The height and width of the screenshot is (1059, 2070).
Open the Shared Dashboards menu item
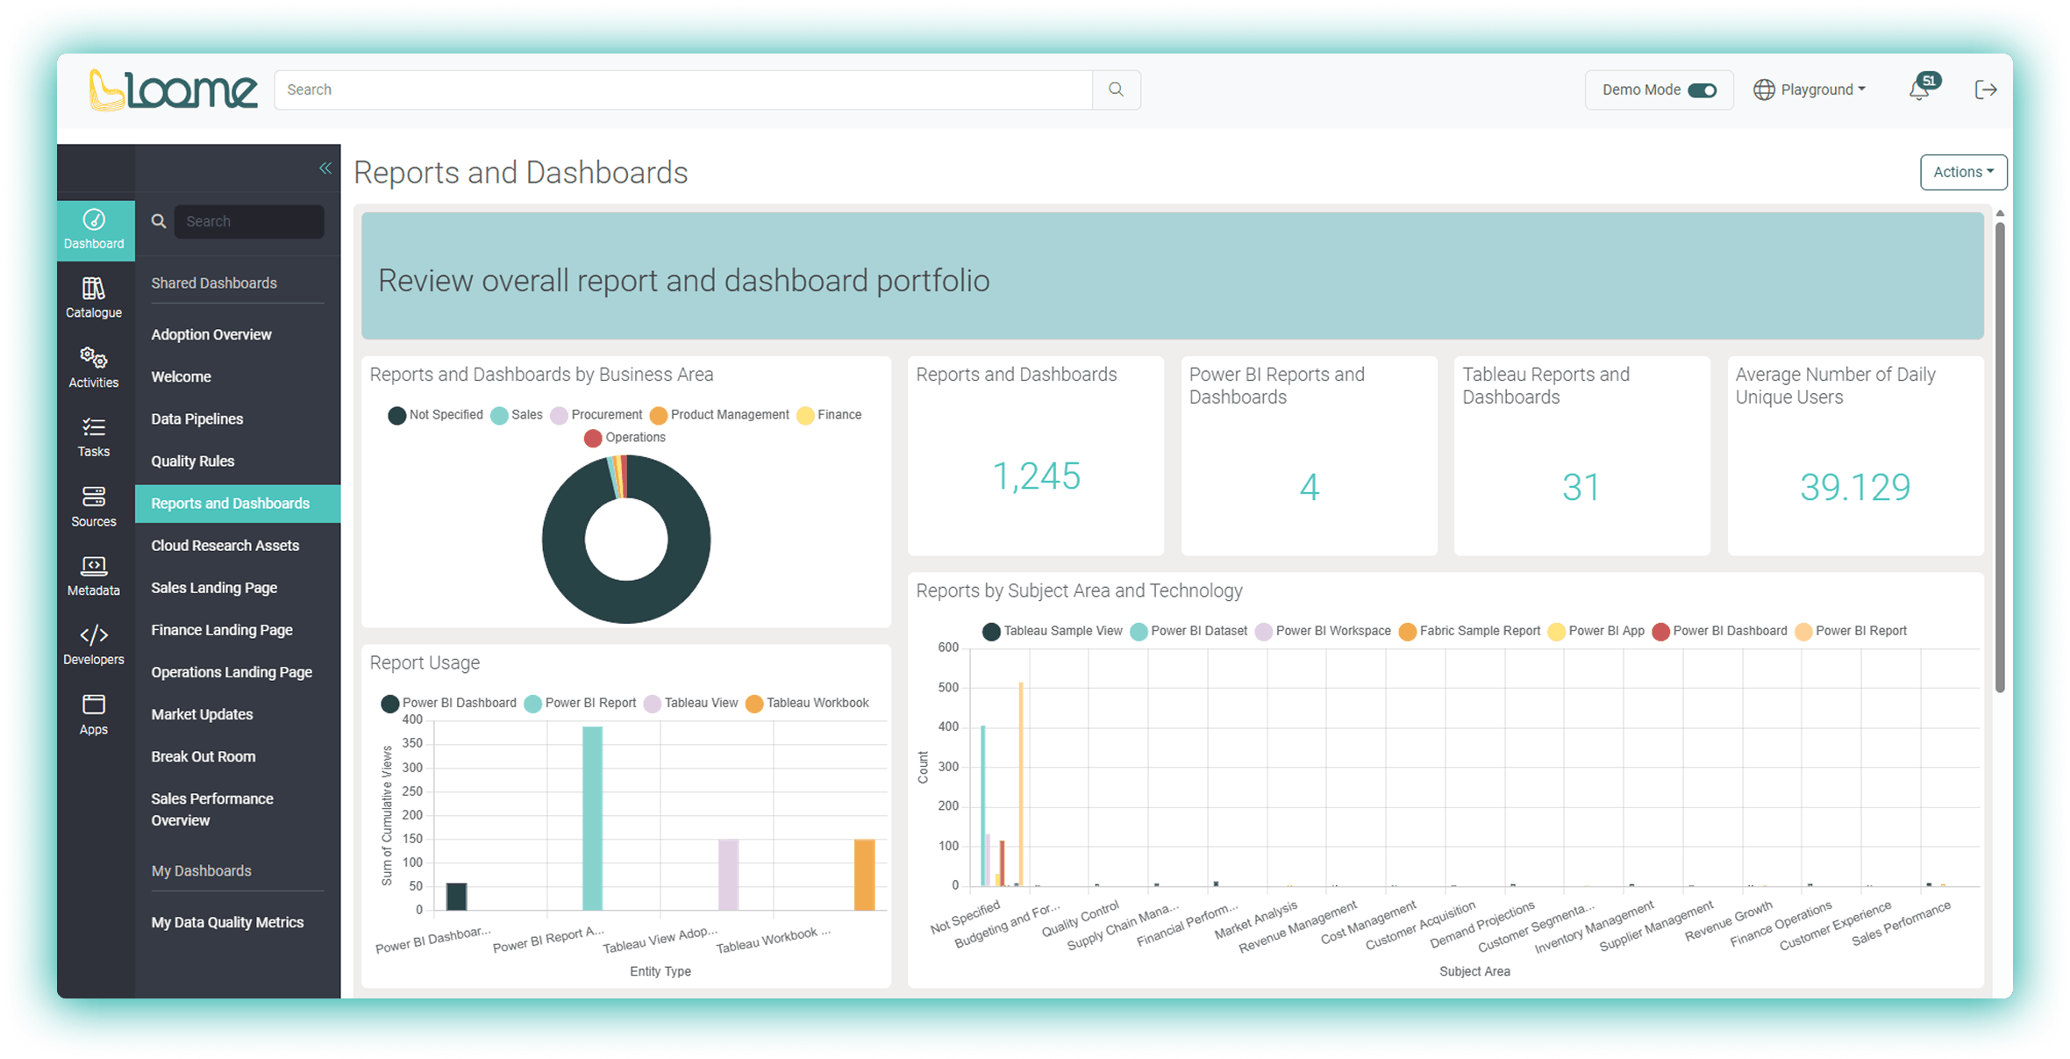(x=214, y=283)
